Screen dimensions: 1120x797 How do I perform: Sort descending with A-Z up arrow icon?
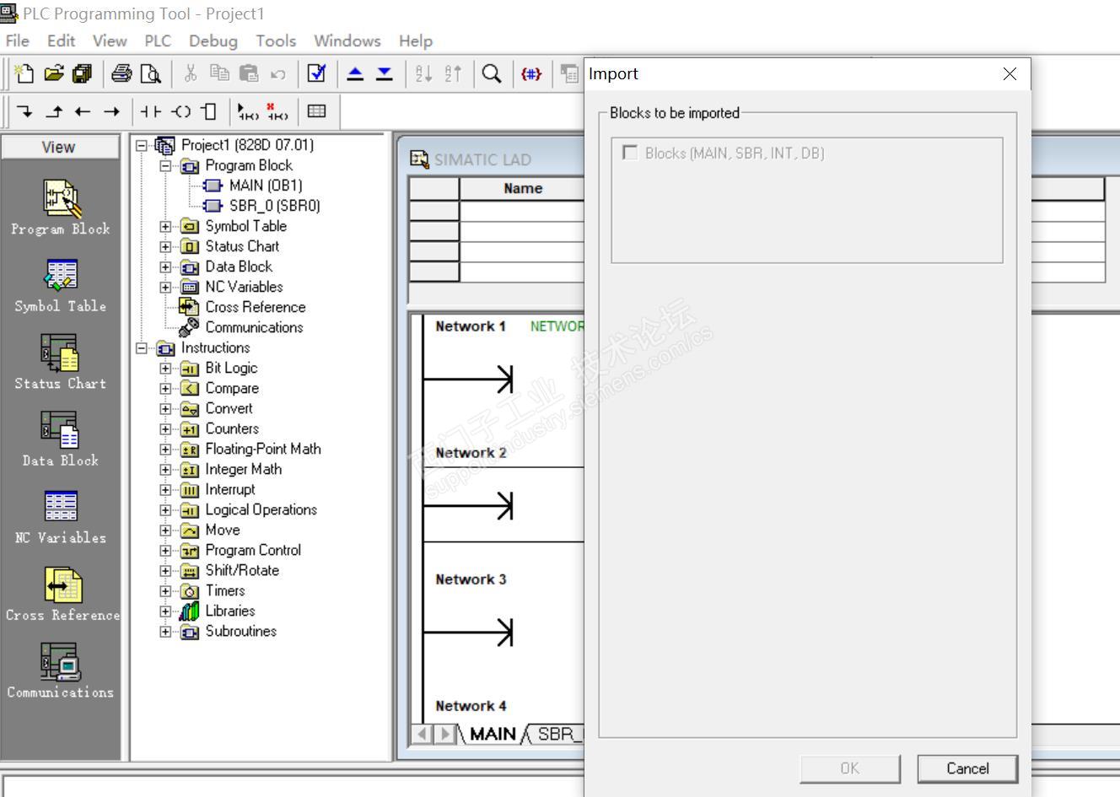click(453, 74)
